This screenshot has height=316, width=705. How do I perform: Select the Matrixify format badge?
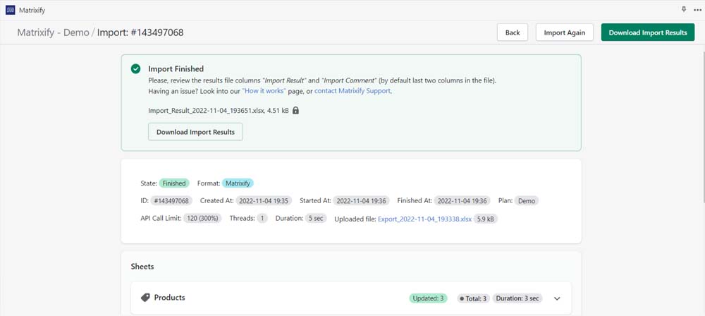(238, 183)
